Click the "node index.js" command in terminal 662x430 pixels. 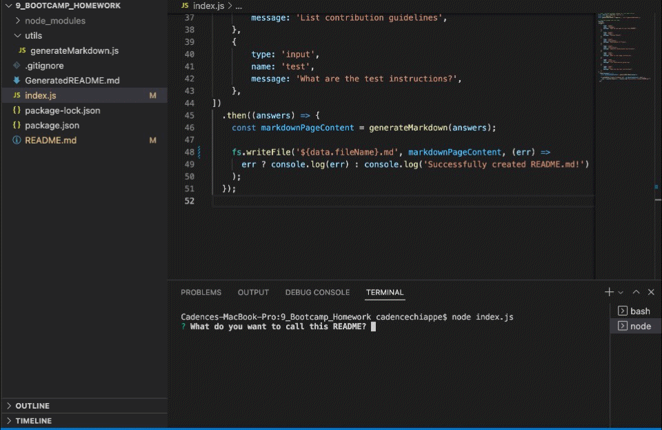tap(482, 317)
